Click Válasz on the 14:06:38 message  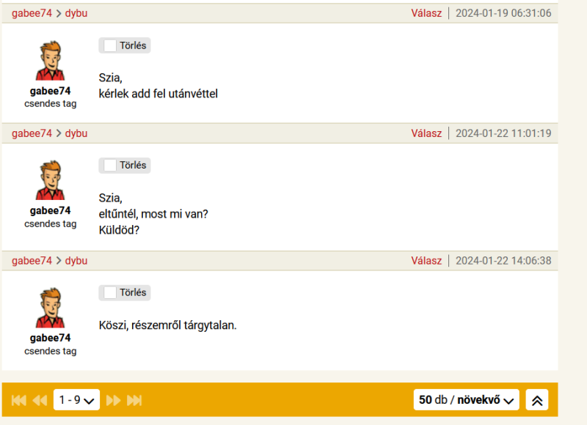click(x=426, y=261)
